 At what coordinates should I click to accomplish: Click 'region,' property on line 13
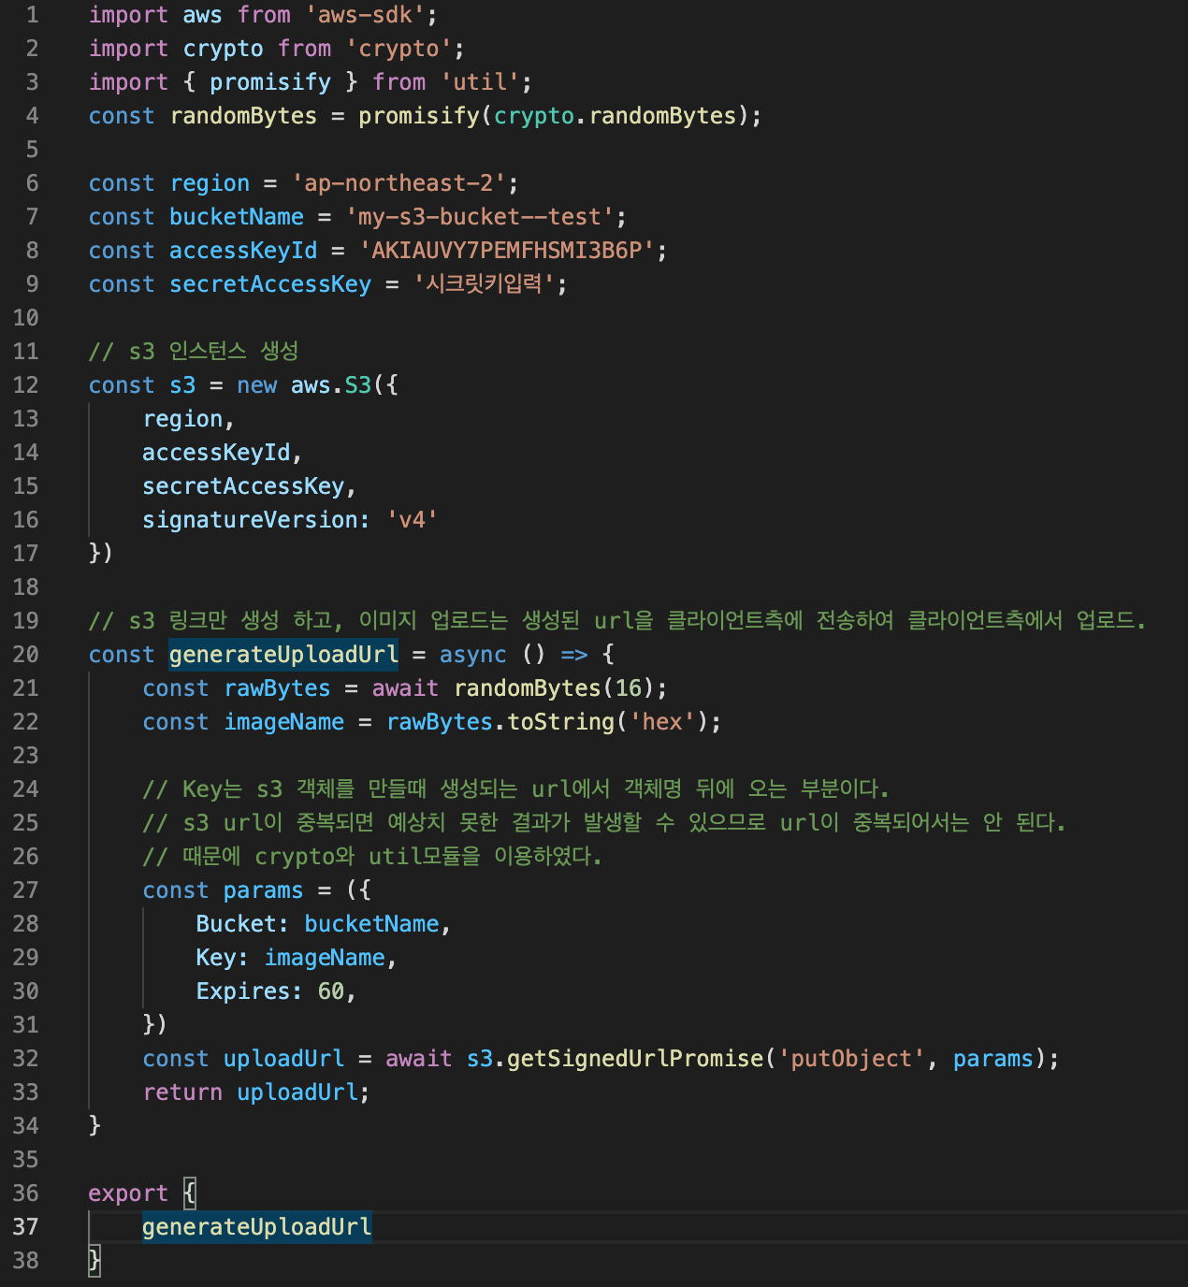[x=189, y=419]
